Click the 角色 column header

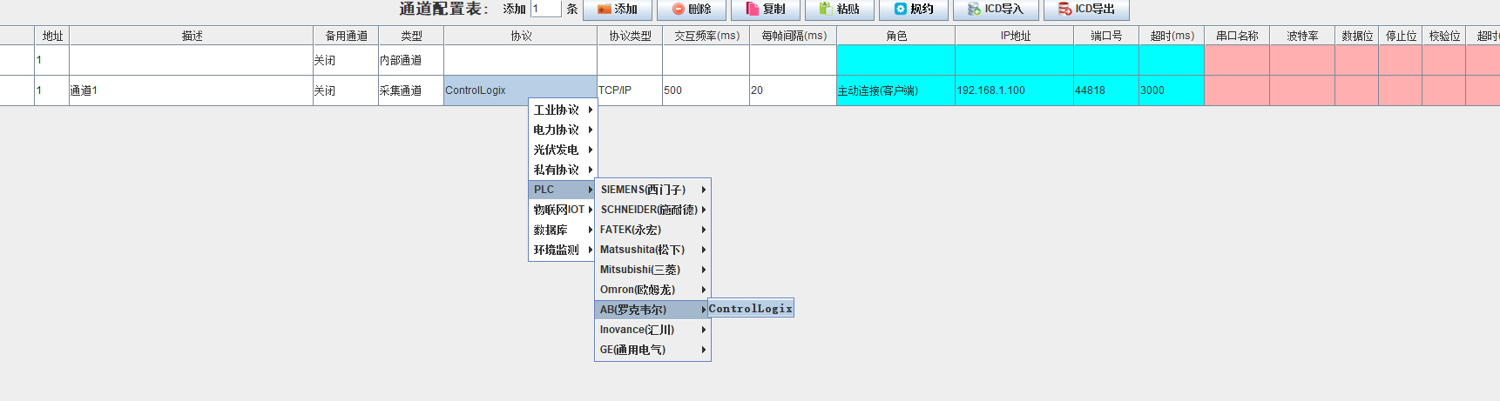pos(895,36)
